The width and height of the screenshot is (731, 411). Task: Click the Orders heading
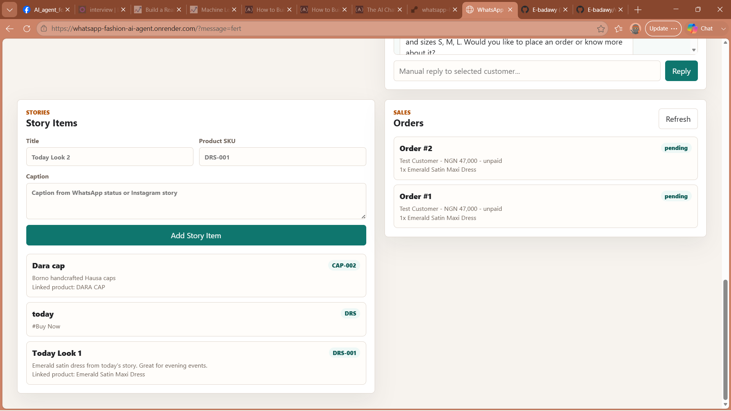409,123
